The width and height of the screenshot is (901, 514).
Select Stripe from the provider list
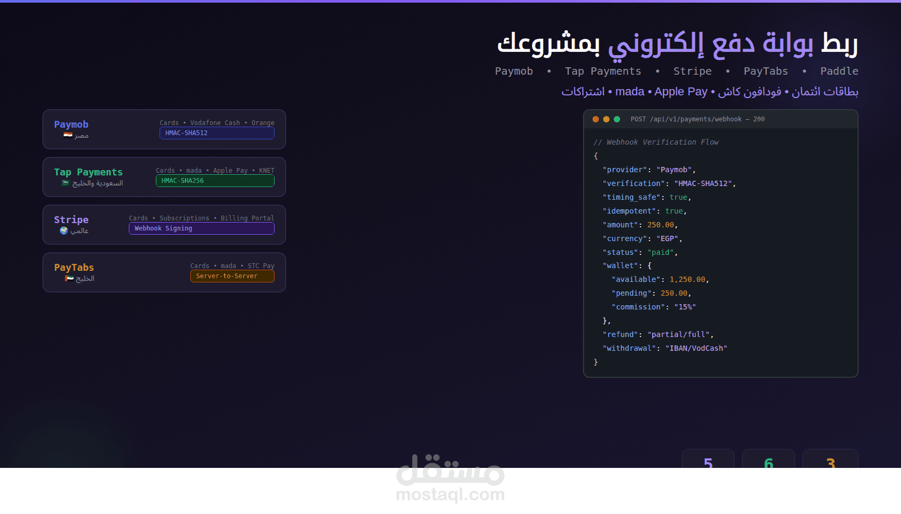coord(693,71)
